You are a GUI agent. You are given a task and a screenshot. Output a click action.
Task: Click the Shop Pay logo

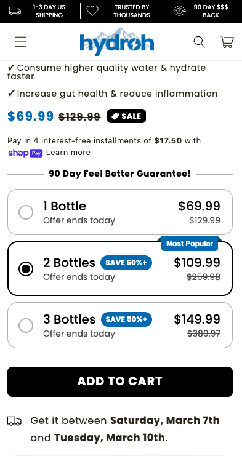pos(25,153)
